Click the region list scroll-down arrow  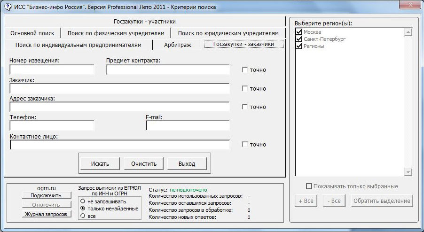(x=408, y=172)
